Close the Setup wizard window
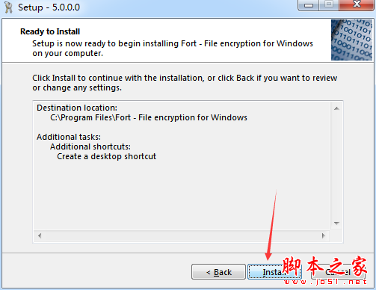Image resolution: width=376 pixels, height=290 pixels. [357, 5]
